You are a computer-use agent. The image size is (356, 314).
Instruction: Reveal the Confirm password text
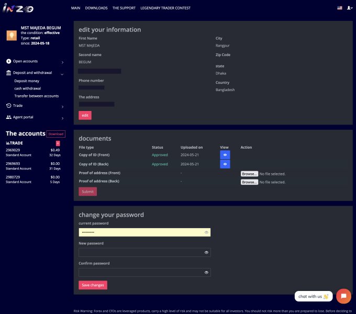point(206,272)
